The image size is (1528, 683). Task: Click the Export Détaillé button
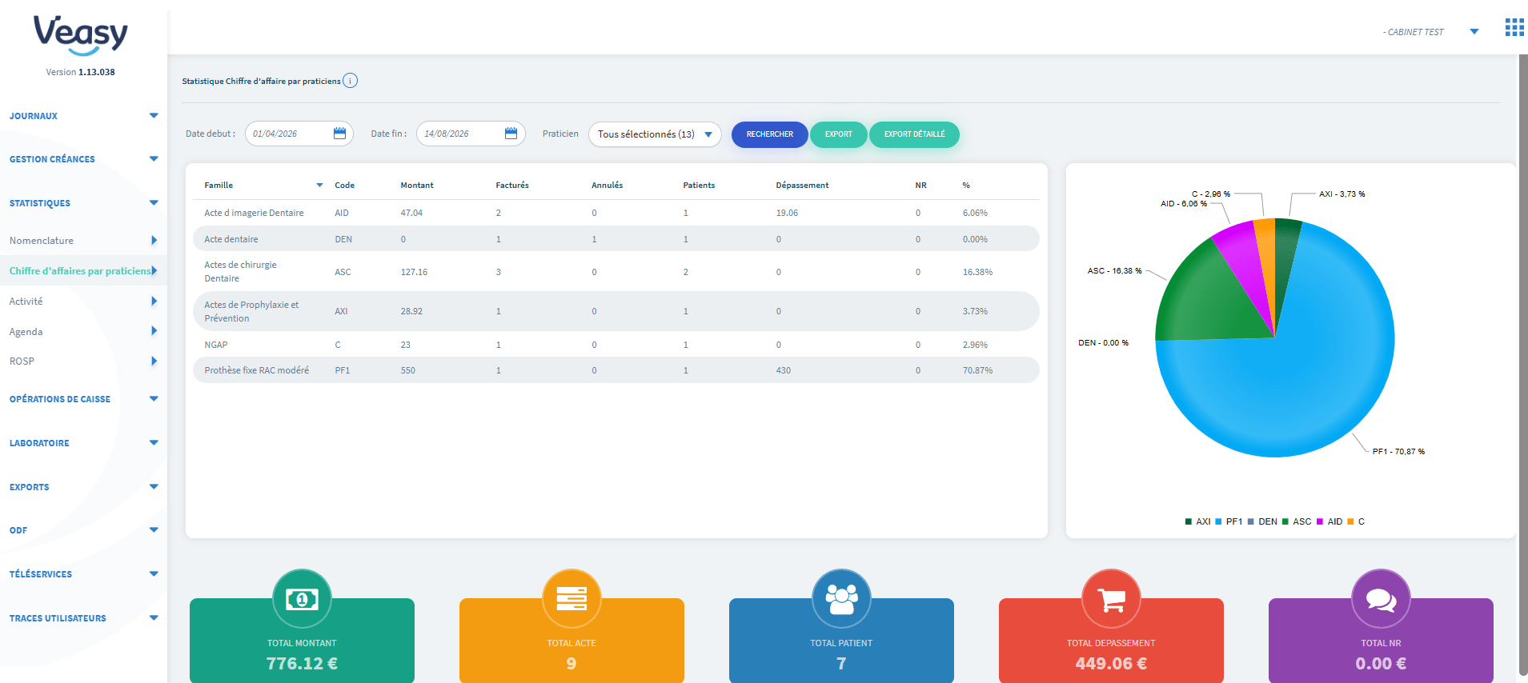914,134
